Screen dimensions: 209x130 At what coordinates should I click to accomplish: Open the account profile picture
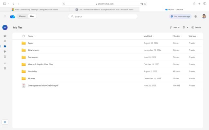click(x=204, y=16)
